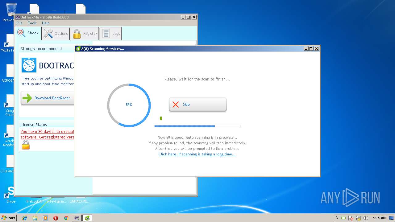The width and height of the screenshot is (395, 222).
Task: Skip the scan in progress
Action: coord(197,105)
